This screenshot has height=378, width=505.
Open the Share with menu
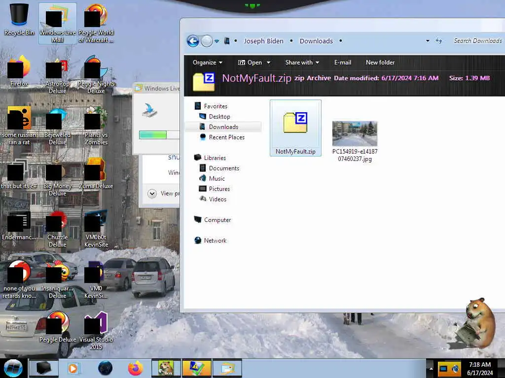(302, 63)
